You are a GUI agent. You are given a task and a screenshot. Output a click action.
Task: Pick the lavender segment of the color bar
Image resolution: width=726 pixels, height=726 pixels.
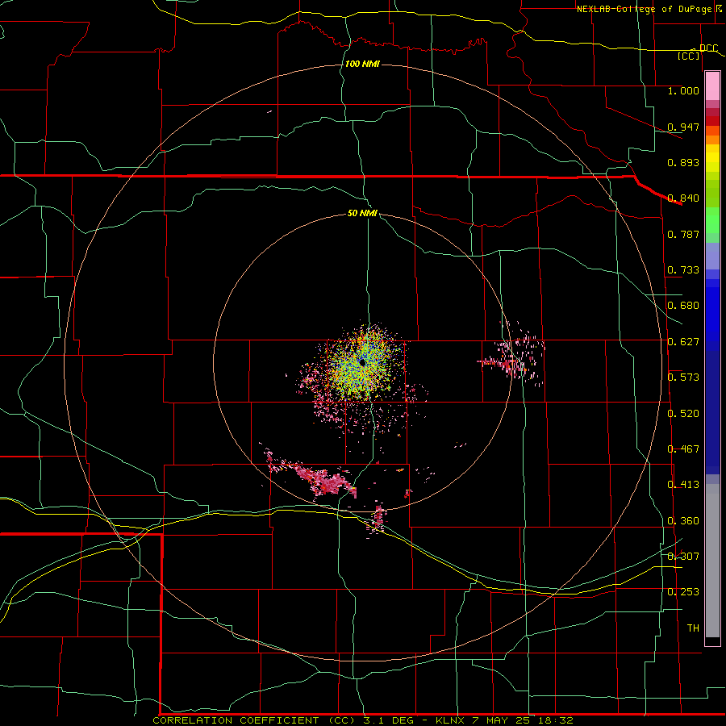[x=712, y=256]
